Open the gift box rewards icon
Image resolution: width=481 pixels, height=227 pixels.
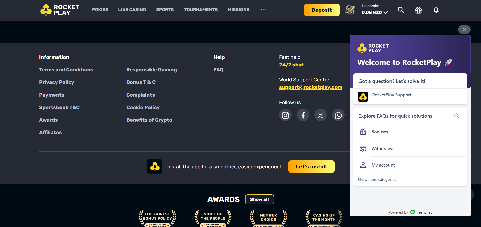pos(418,10)
